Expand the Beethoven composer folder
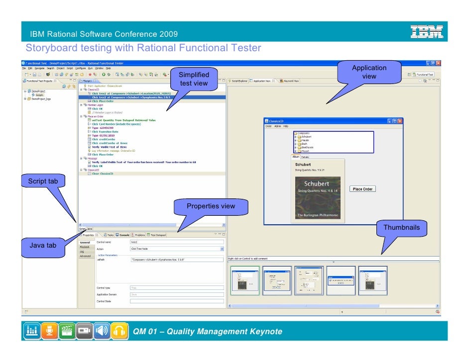This screenshot has width=469, height=362. 296,148
